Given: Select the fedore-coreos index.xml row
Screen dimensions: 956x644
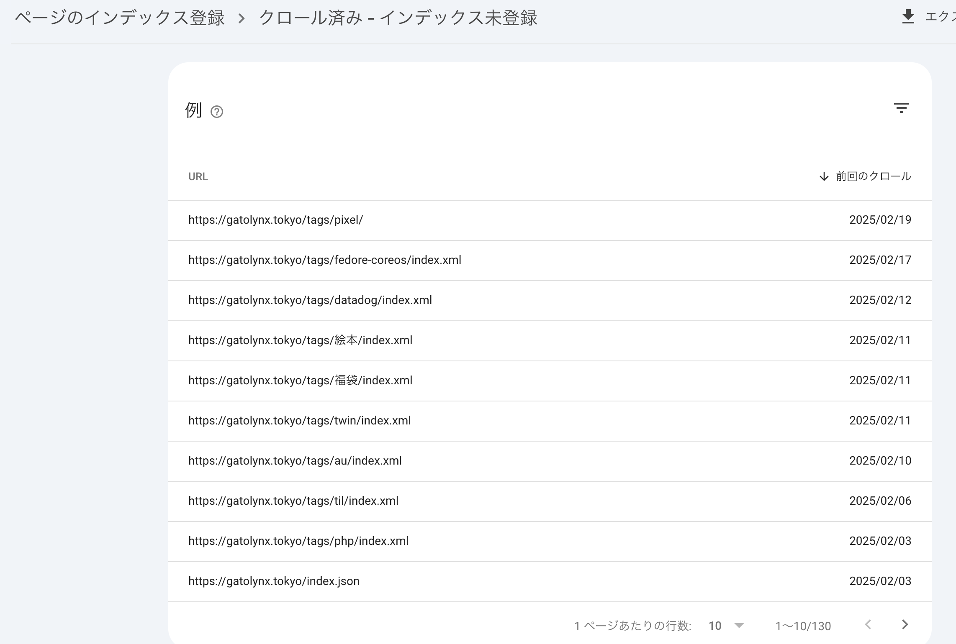Looking at the screenshot, I should coord(324,260).
